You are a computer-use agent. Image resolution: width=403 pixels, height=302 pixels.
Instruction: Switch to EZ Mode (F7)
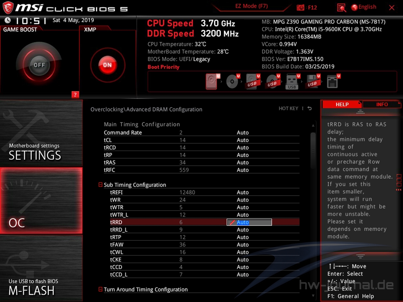pos(251,6)
